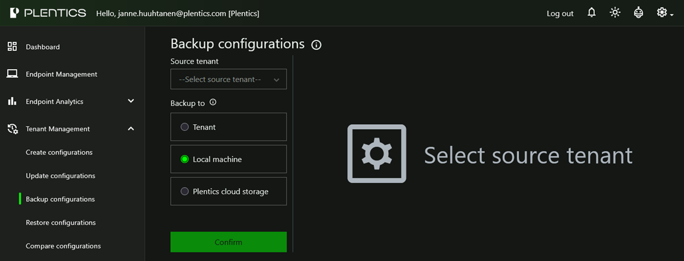The width and height of the screenshot is (684, 261).
Task: Choose Plentics cloud storage radio option
Action: [x=185, y=191]
